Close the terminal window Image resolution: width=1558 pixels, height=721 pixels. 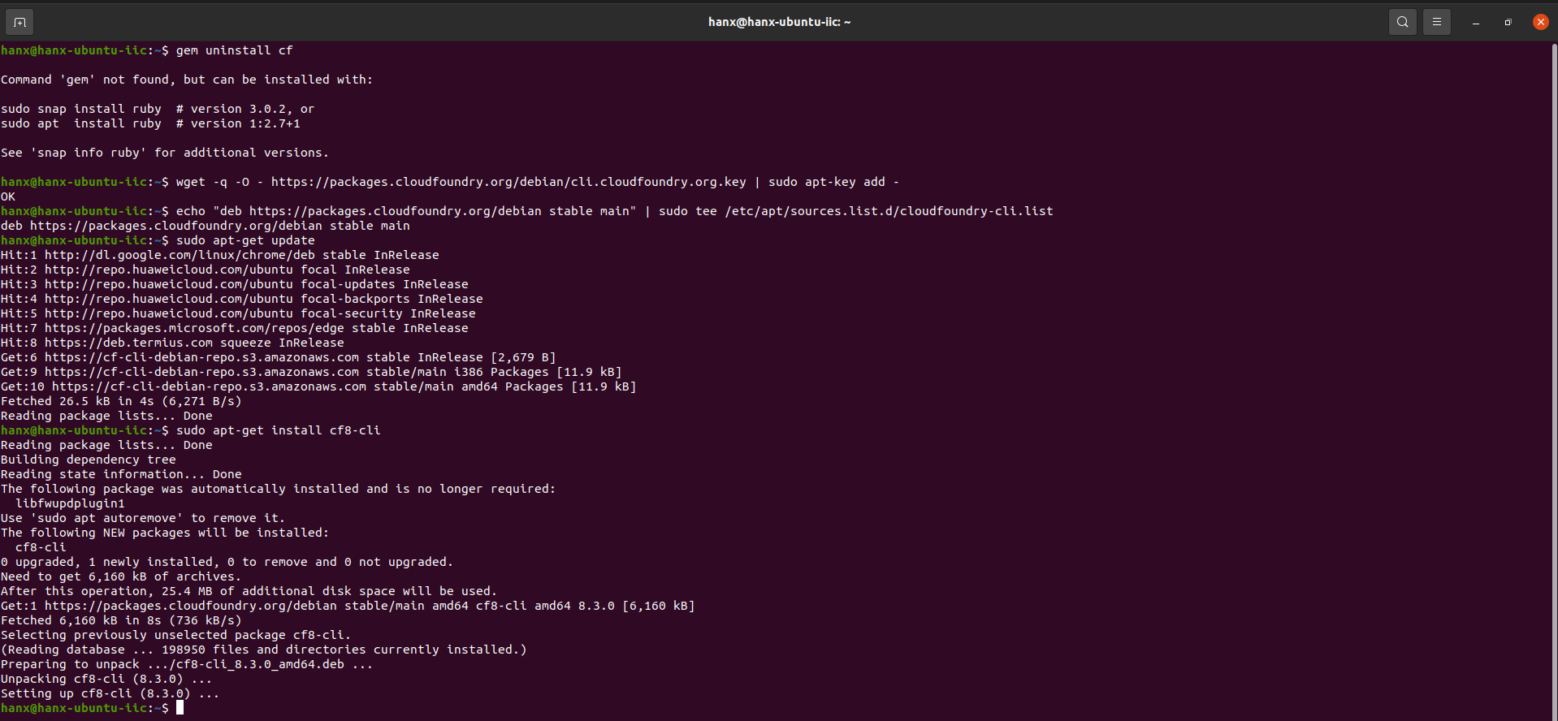(1540, 22)
